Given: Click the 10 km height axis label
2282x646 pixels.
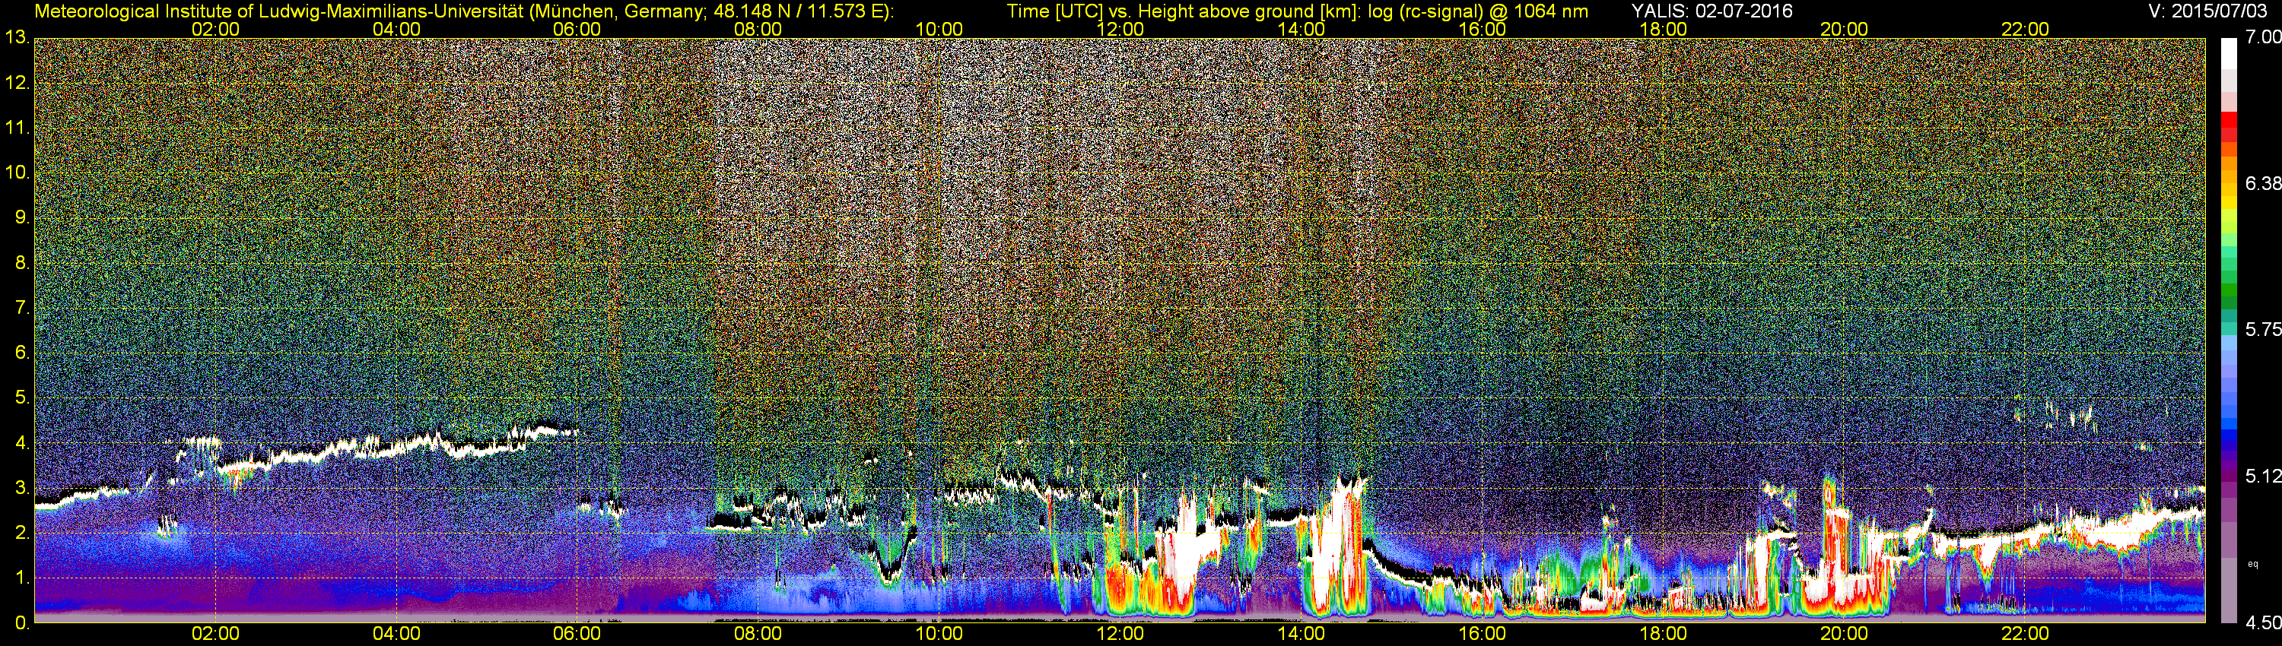Looking at the screenshot, I should click(17, 173).
